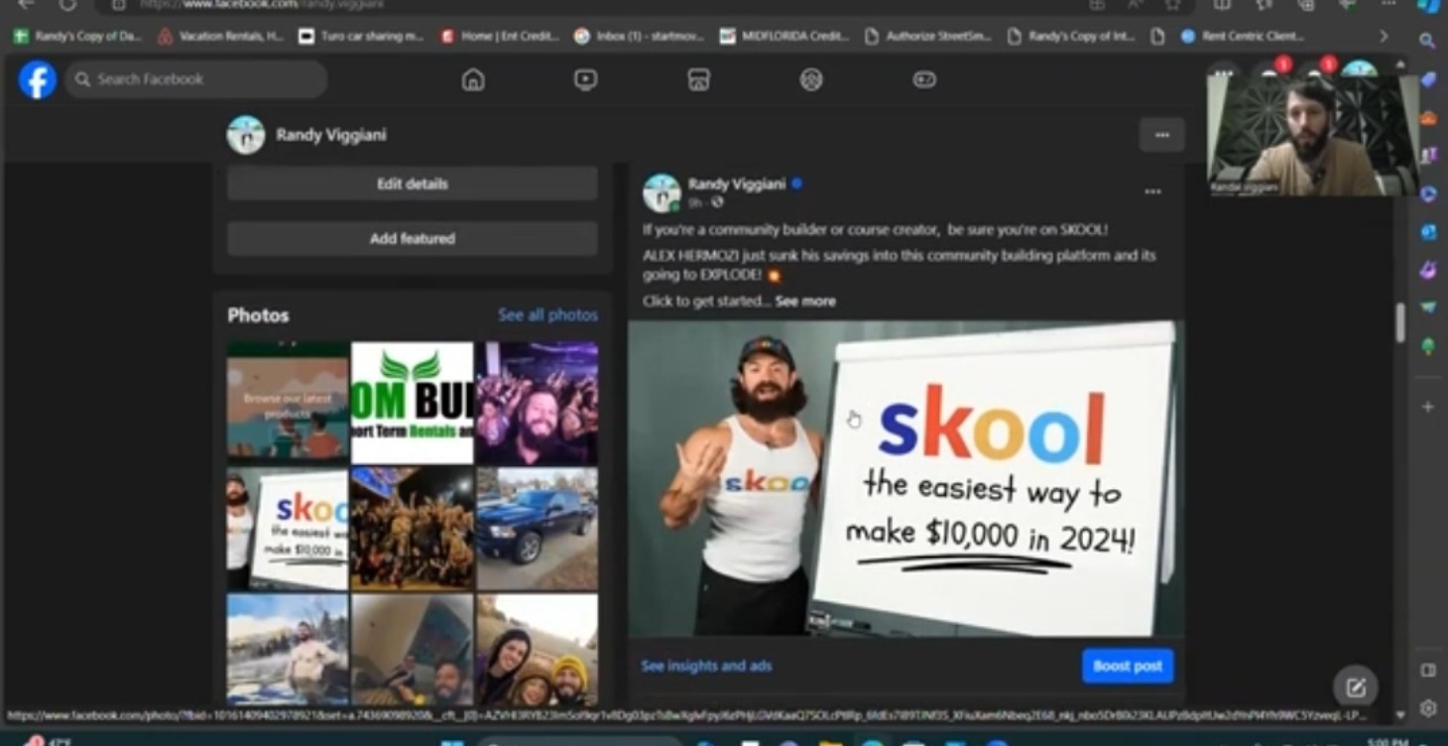Open the See all photos link
Screen dimensions: 1448x746
(547, 314)
